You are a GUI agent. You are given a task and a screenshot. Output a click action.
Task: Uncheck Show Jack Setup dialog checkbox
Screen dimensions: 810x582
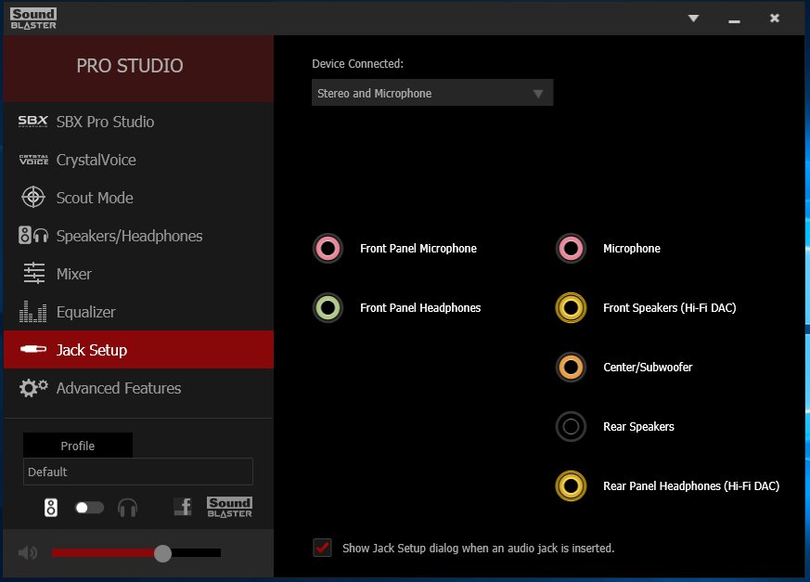point(322,548)
